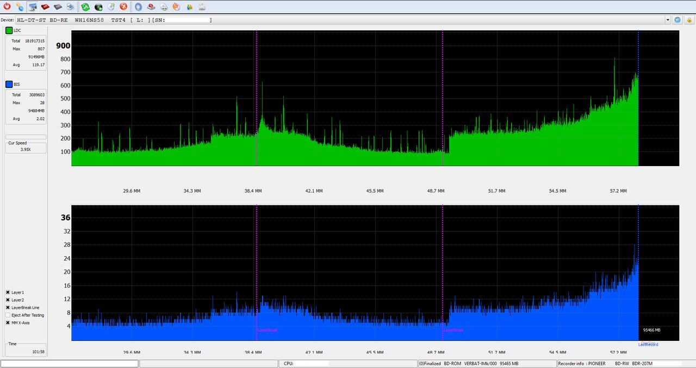Image resolution: width=696 pixels, height=368 pixels.
Task: Click LDC Max value 807
Action: pyautogui.click(x=41, y=49)
